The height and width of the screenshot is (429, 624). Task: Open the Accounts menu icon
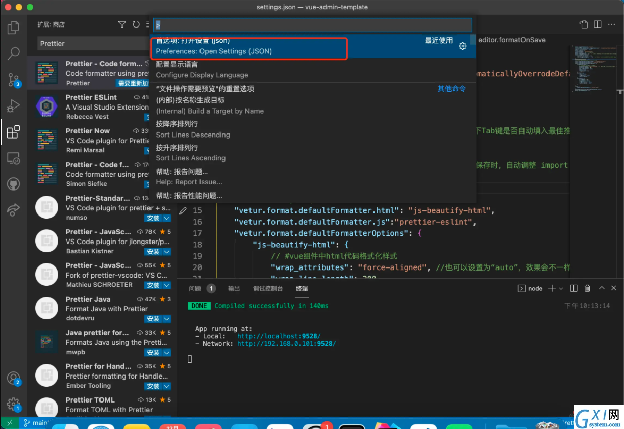pos(13,379)
